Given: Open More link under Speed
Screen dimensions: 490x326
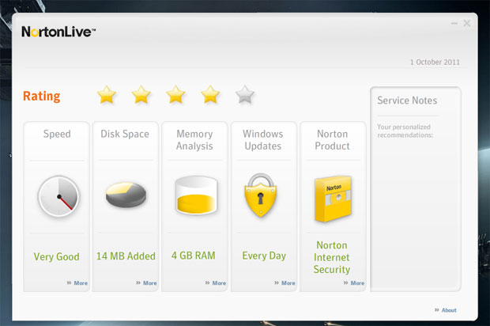Looking at the screenshot, I should pos(77,282).
